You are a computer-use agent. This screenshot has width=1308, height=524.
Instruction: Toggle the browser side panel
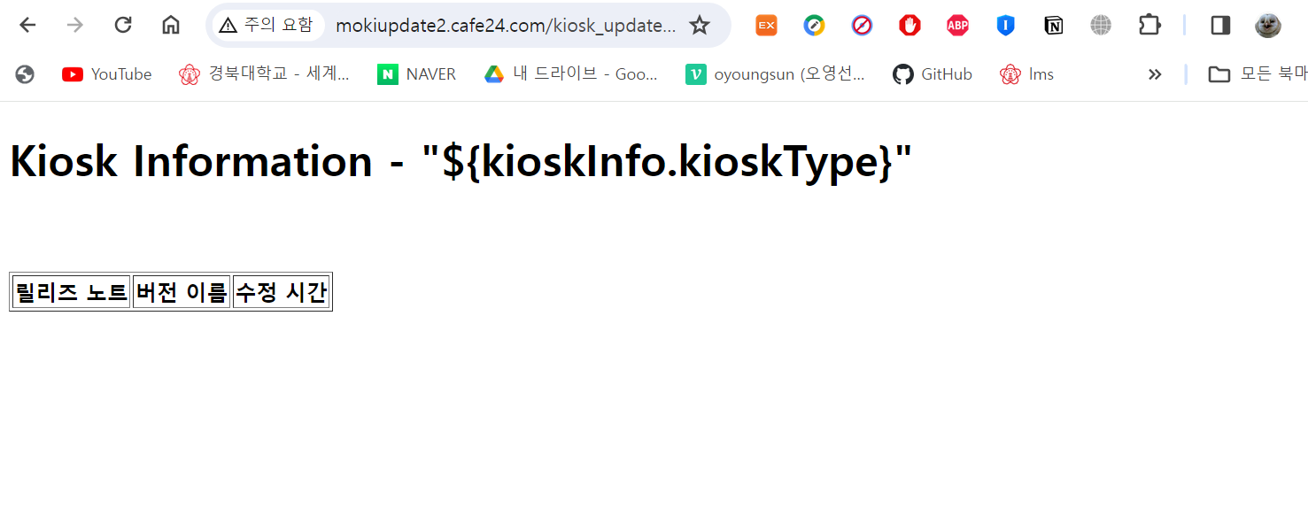point(1220,25)
